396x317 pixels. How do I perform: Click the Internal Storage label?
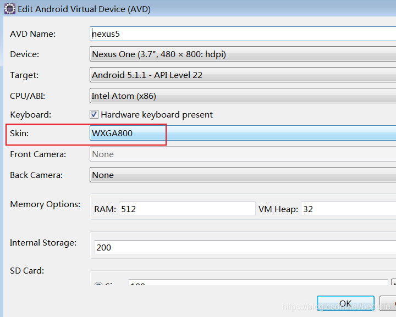43,243
